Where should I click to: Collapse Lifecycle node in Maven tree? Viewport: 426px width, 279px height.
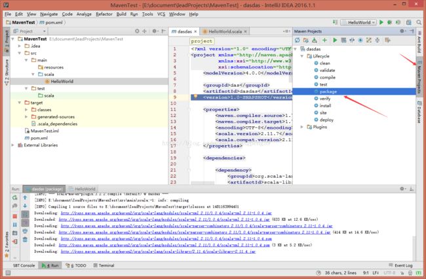pyautogui.click(x=302, y=56)
